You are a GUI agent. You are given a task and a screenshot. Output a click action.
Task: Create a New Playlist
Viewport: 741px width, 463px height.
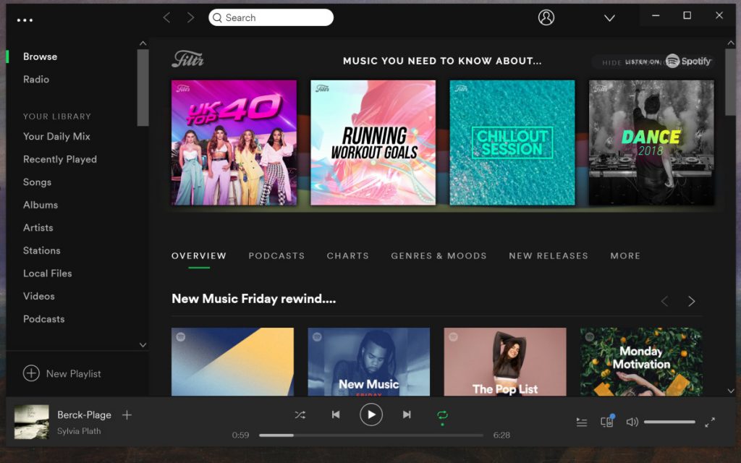[62, 373]
